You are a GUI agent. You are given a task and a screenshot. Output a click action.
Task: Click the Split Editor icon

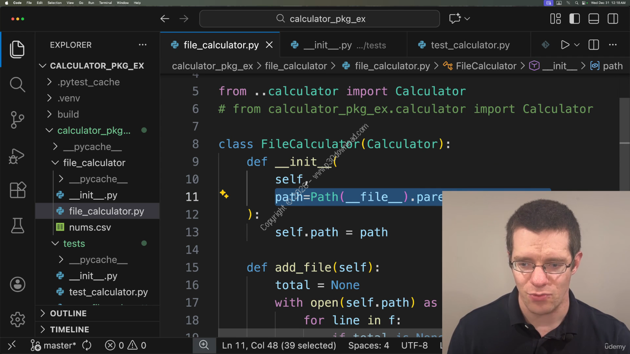click(x=594, y=45)
